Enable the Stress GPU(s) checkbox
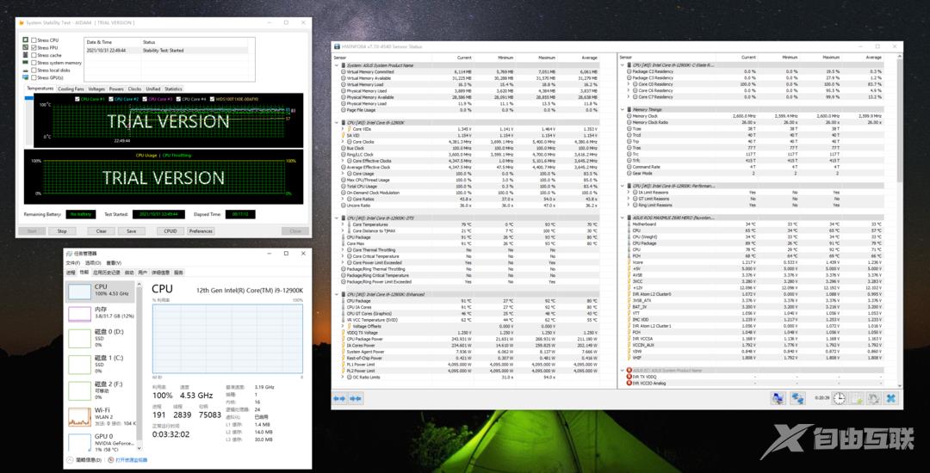The height and width of the screenshot is (473, 930). 34,77
